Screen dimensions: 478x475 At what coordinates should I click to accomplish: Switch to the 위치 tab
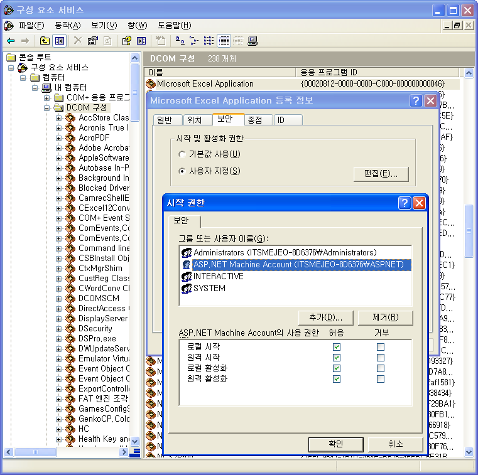[195, 120]
